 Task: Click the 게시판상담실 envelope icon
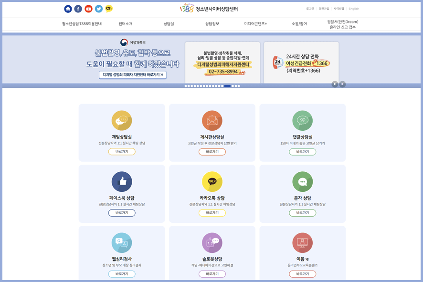point(212,121)
